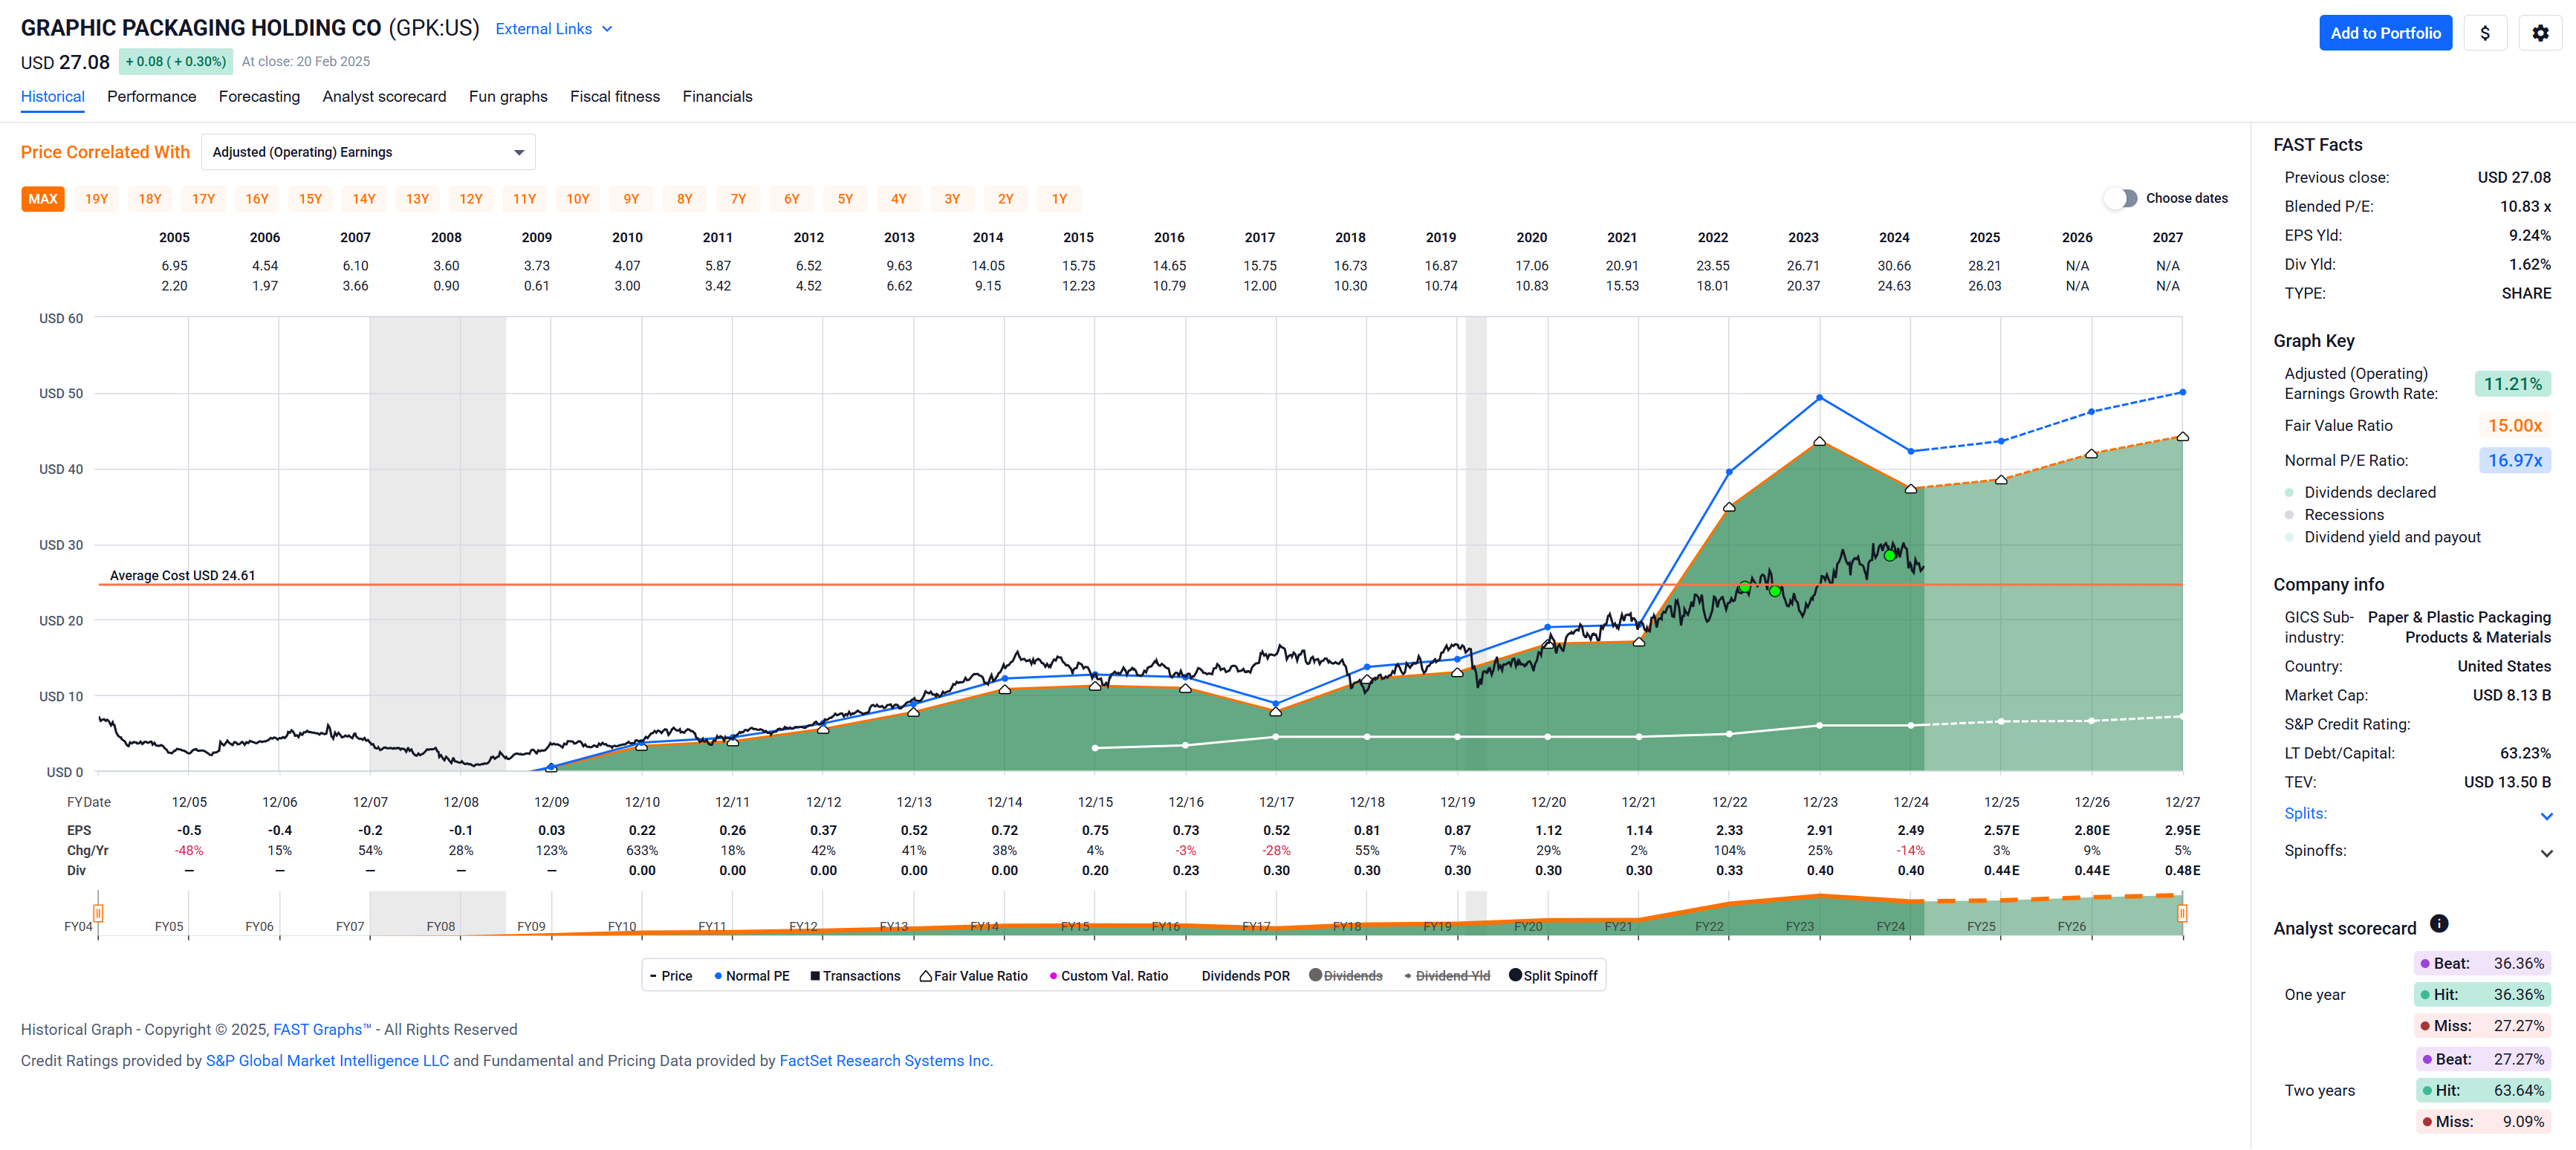Click the 2023 year column header
The image size is (2576, 1150).
coord(1803,238)
